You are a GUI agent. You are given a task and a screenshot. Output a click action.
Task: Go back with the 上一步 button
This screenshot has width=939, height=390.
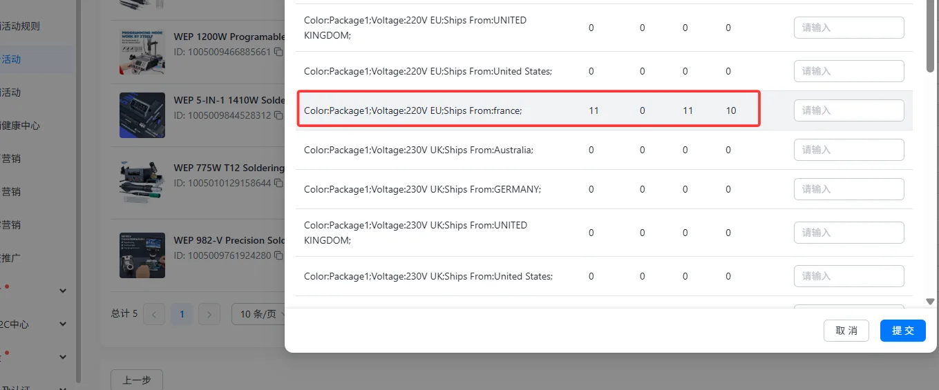(137, 380)
